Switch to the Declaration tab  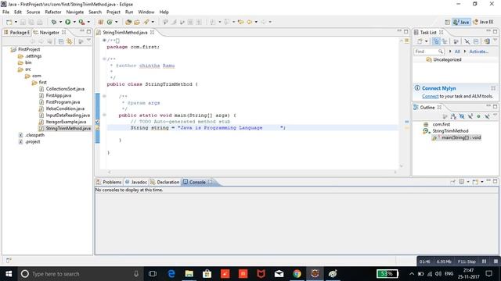pyautogui.click(x=165, y=182)
